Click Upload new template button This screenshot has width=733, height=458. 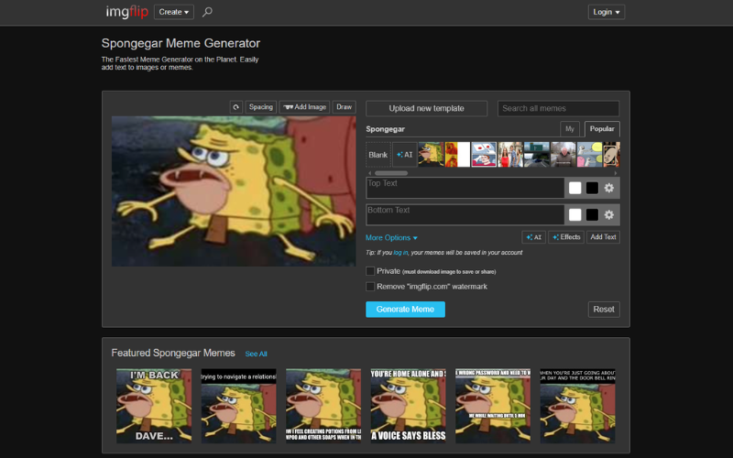pyautogui.click(x=426, y=108)
